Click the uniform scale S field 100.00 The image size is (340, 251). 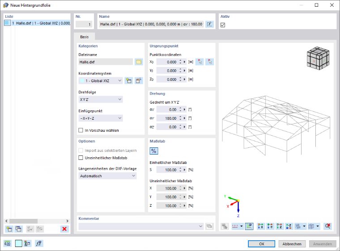167,170
